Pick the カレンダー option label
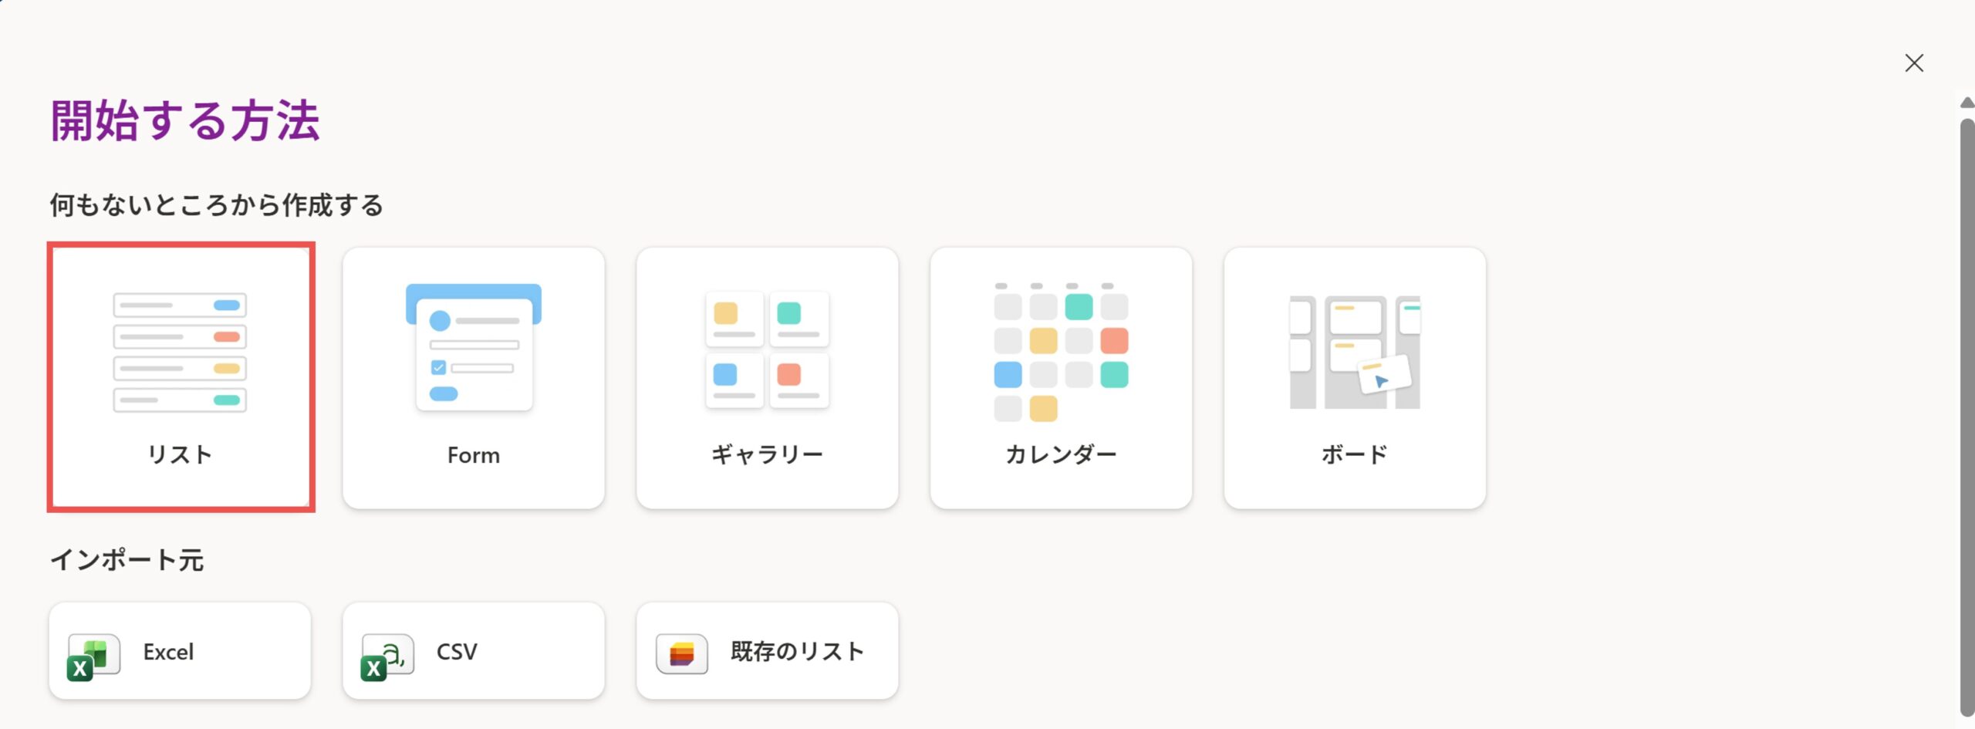1975x729 pixels. pos(1061,454)
